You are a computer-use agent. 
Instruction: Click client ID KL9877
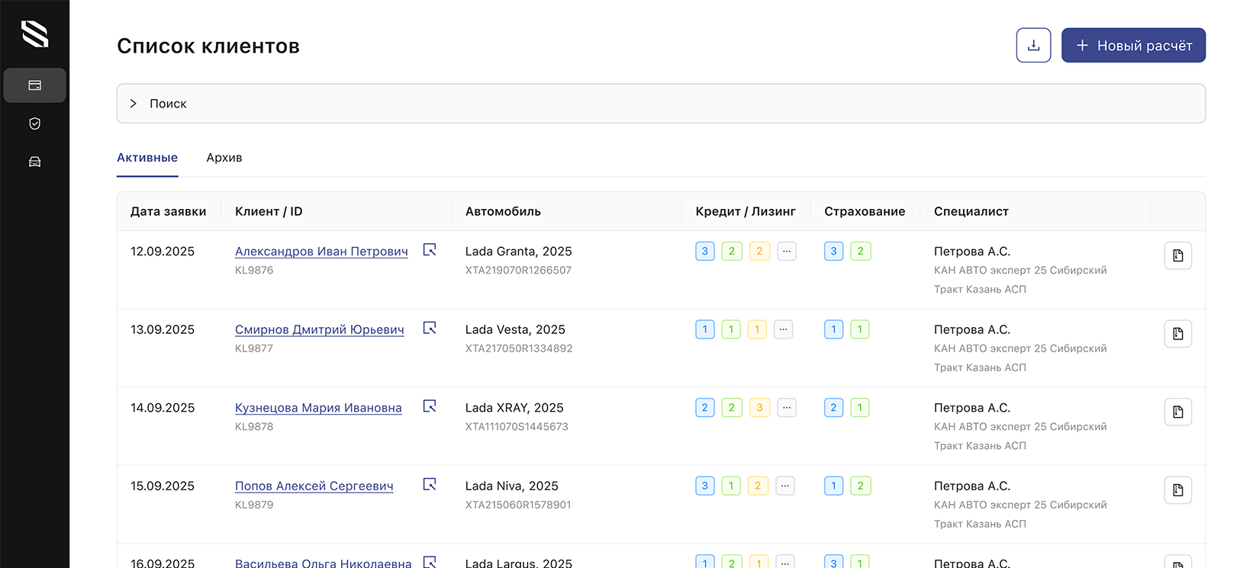254,348
